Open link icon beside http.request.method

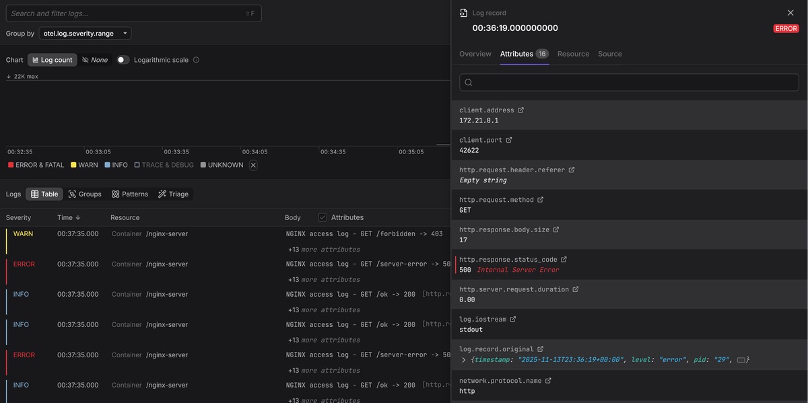pos(540,200)
